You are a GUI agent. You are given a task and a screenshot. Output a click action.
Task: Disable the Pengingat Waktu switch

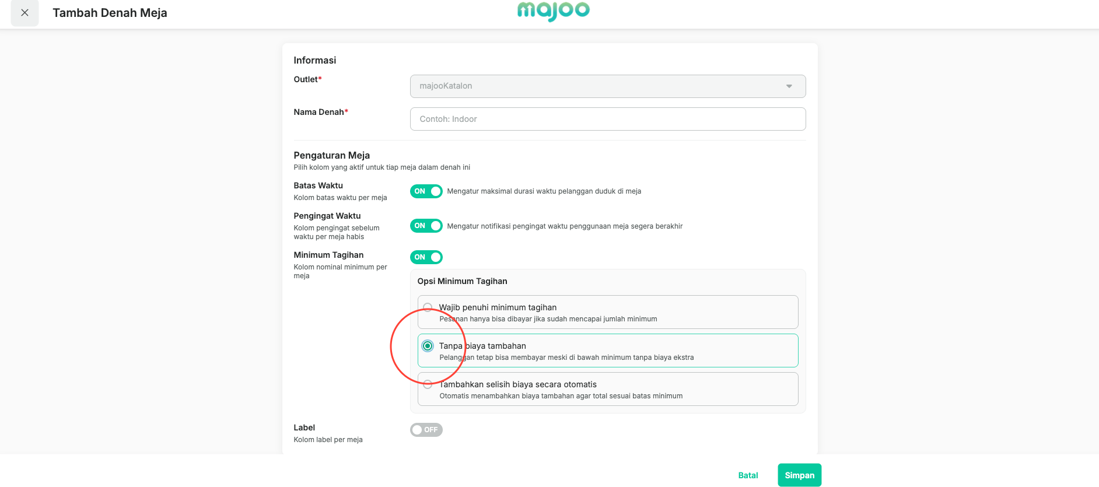point(426,226)
